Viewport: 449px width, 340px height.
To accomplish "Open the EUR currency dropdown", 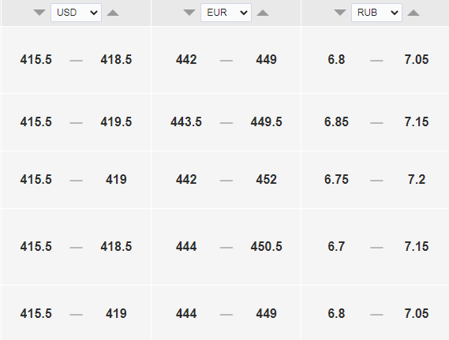I will pos(226,13).
